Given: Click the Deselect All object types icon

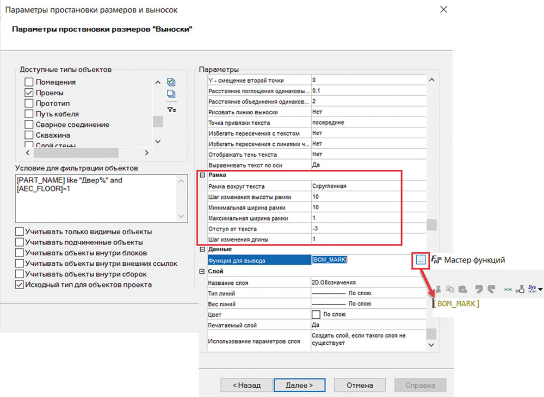Looking at the screenshot, I should point(171,94).
